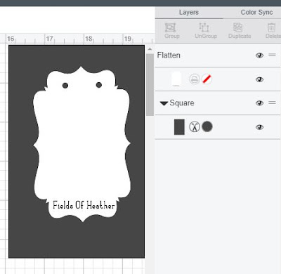The width and height of the screenshot is (281, 274).
Task: Click the Group button
Action: tap(172, 31)
